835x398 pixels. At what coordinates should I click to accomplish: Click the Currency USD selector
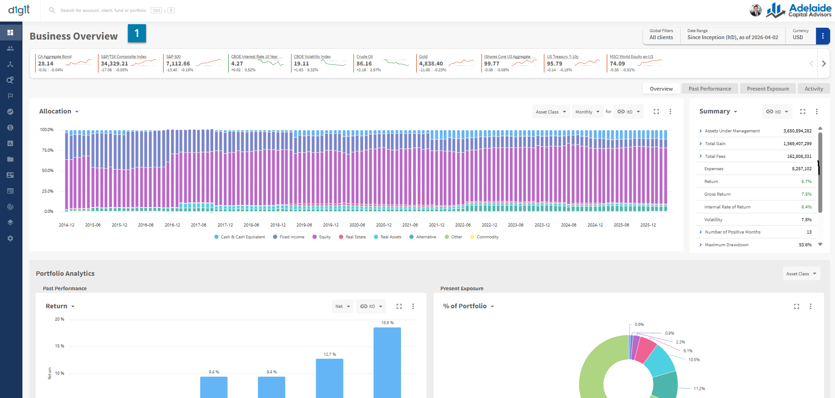(x=801, y=35)
